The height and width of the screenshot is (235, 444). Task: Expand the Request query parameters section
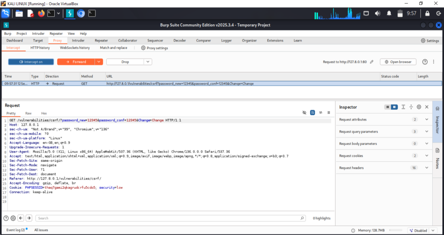(427, 132)
